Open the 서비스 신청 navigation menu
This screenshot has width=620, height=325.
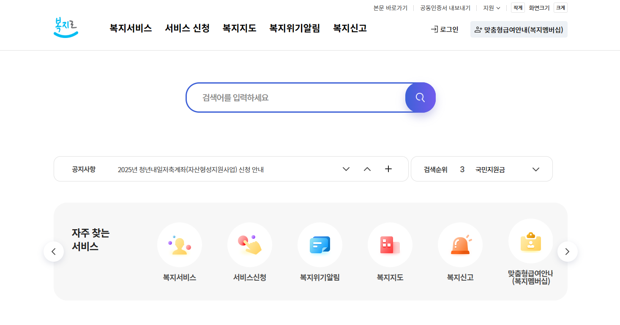[187, 28]
